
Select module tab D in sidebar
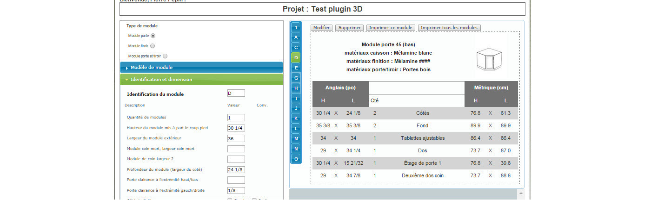pyautogui.click(x=296, y=57)
